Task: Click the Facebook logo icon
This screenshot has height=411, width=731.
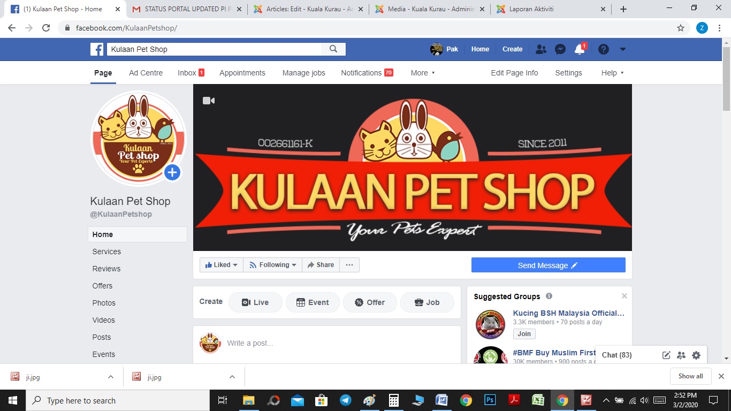Action: [97, 49]
